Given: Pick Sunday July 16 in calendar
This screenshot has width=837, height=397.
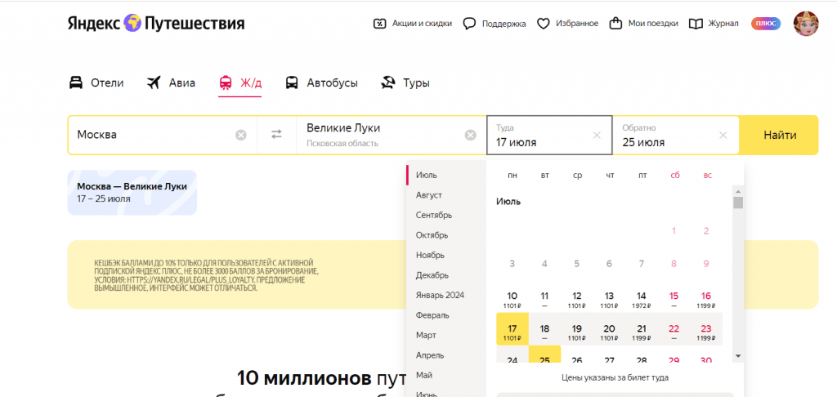Looking at the screenshot, I should click(x=706, y=299).
